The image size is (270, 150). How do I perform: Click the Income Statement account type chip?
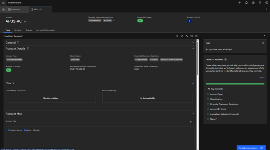click(14, 60)
